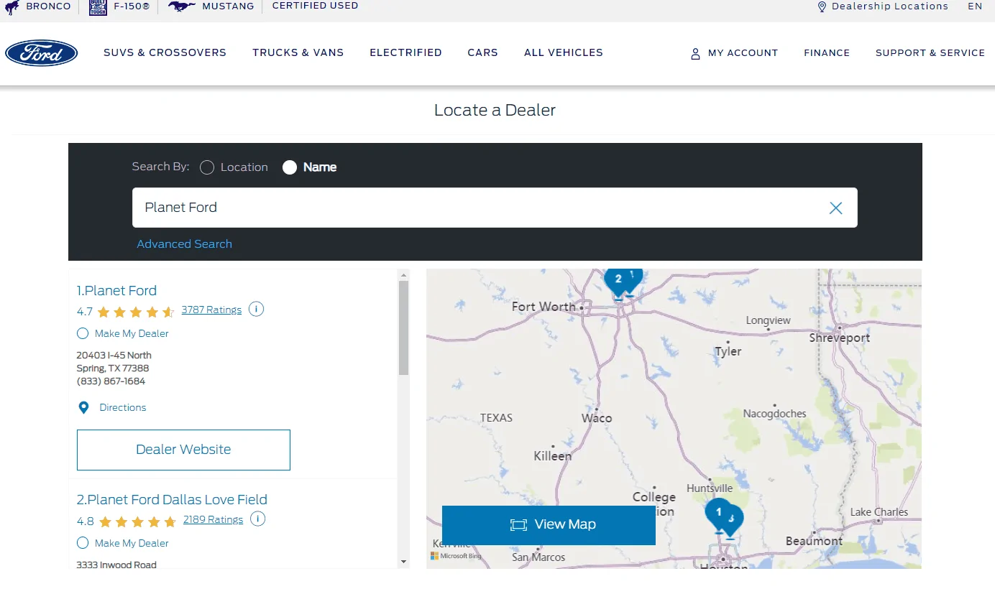Open the Finance menu
Image resolution: width=995 pixels, height=589 pixels.
(x=827, y=52)
